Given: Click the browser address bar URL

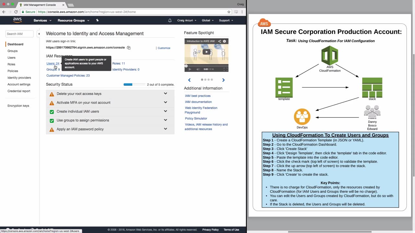Looking at the screenshot, I should pos(87,12).
